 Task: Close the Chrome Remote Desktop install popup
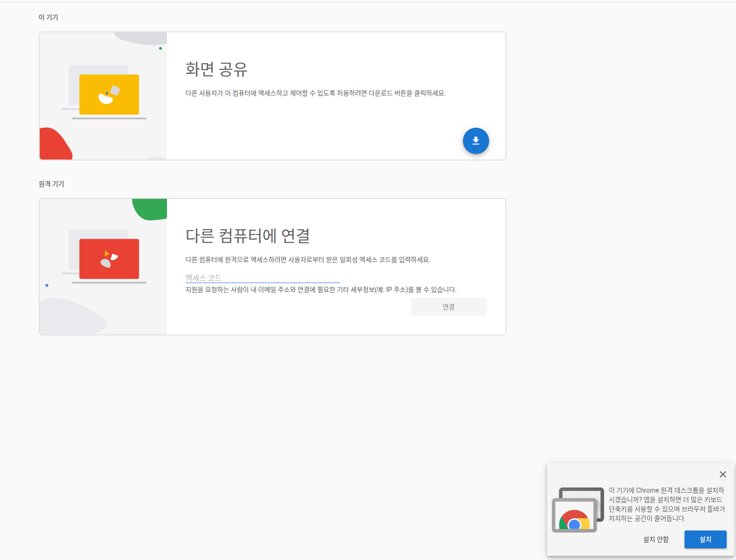[x=722, y=474]
